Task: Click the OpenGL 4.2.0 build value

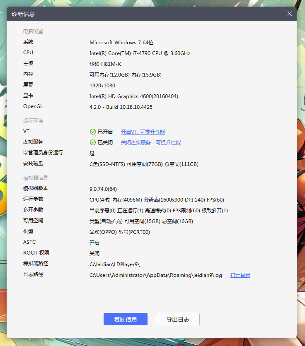Action: pyautogui.click(x=121, y=107)
